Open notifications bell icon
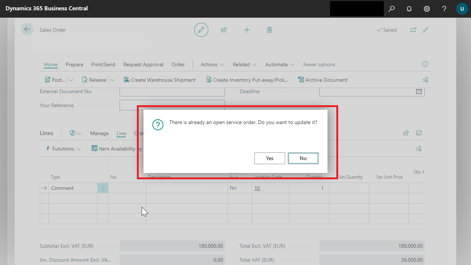This screenshot has height=265, width=471. coord(409,8)
